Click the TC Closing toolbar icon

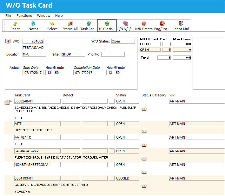(x=107, y=26)
